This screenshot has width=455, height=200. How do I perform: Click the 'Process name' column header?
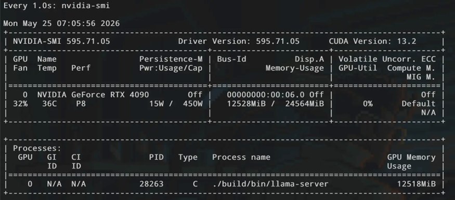[x=241, y=158]
